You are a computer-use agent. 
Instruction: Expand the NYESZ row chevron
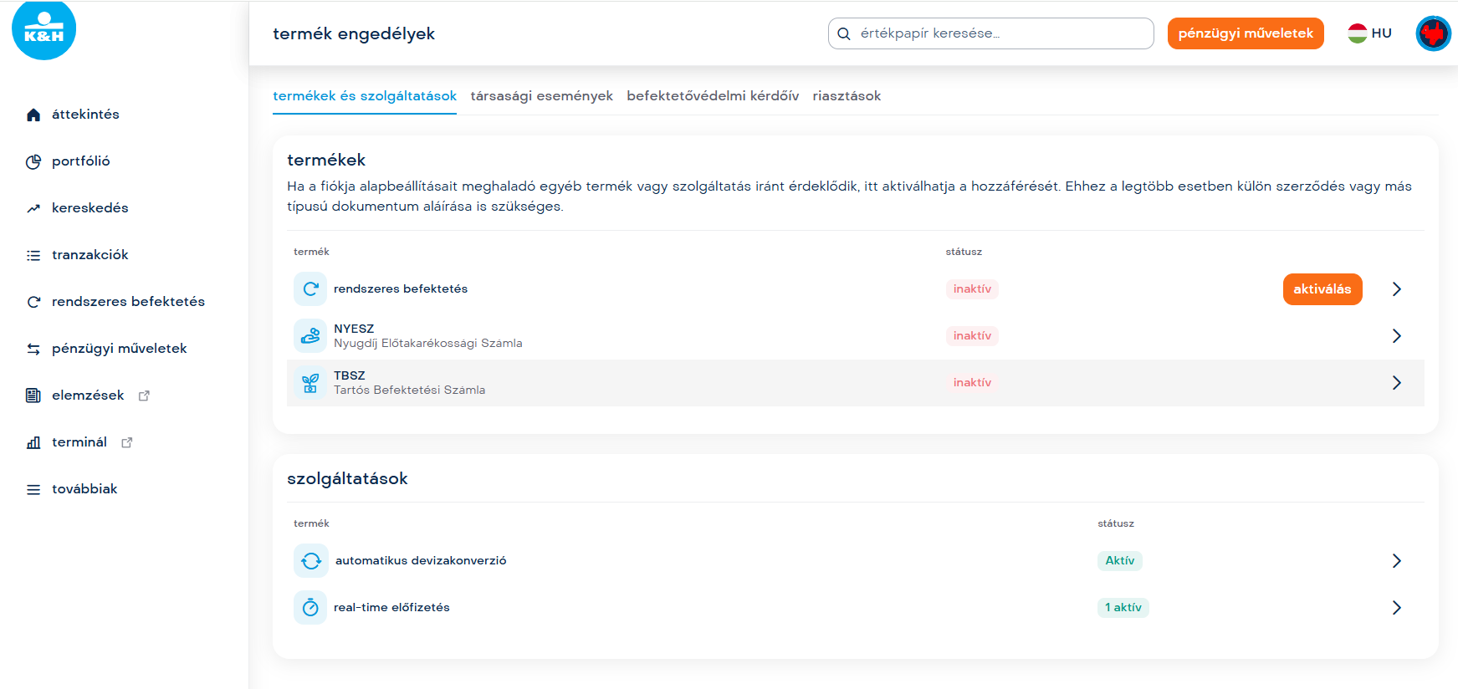[x=1396, y=336]
